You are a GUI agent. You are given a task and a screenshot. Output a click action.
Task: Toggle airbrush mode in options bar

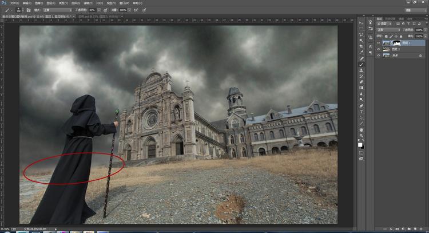click(136, 10)
